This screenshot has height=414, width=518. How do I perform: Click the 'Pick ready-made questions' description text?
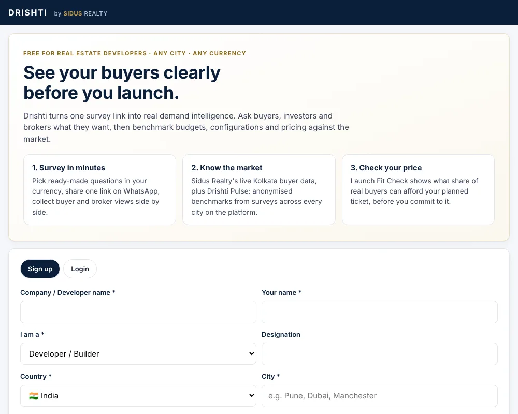click(x=96, y=197)
